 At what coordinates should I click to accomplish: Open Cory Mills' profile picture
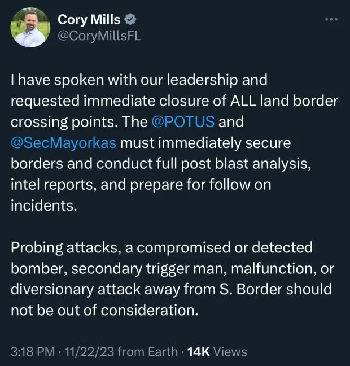(30, 27)
